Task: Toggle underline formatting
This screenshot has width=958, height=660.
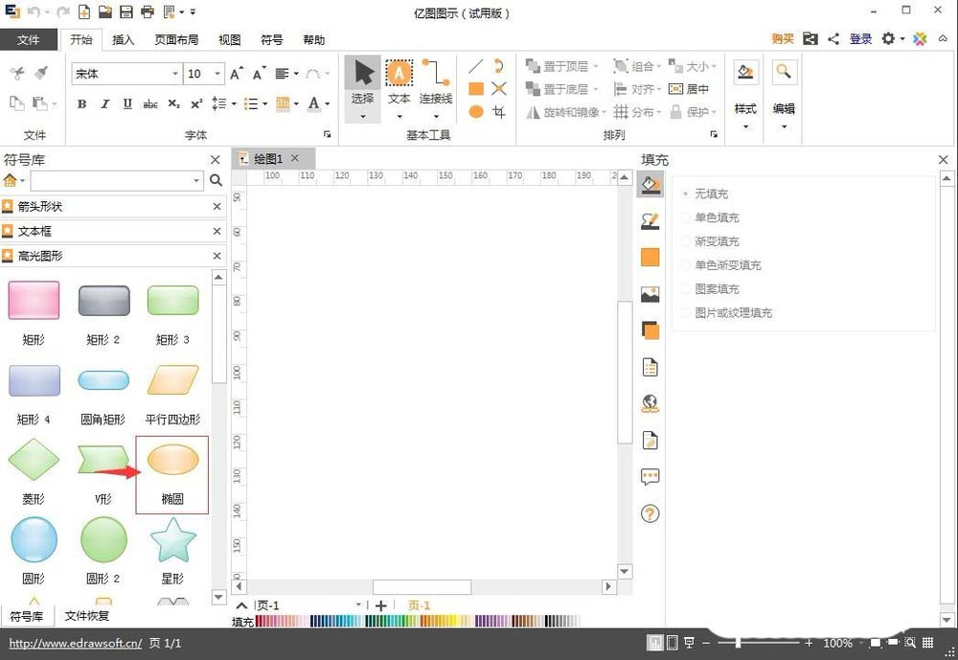Action: pos(127,104)
